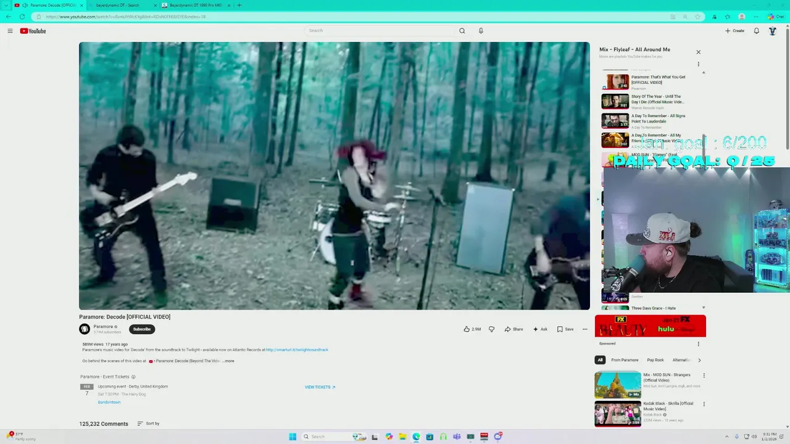Bookmark this page with the star
790x444 pixels.
[x=697, y=17]
